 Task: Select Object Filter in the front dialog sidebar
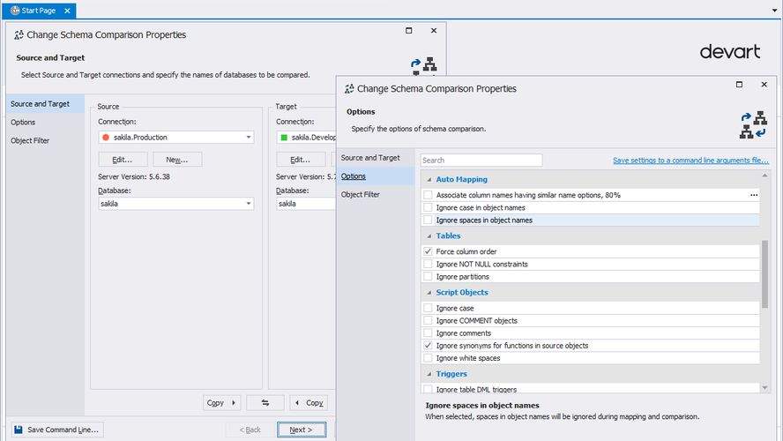360,195
